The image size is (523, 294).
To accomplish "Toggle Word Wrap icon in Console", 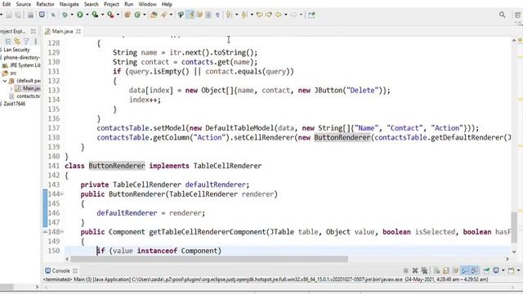I will coord(456,270).
